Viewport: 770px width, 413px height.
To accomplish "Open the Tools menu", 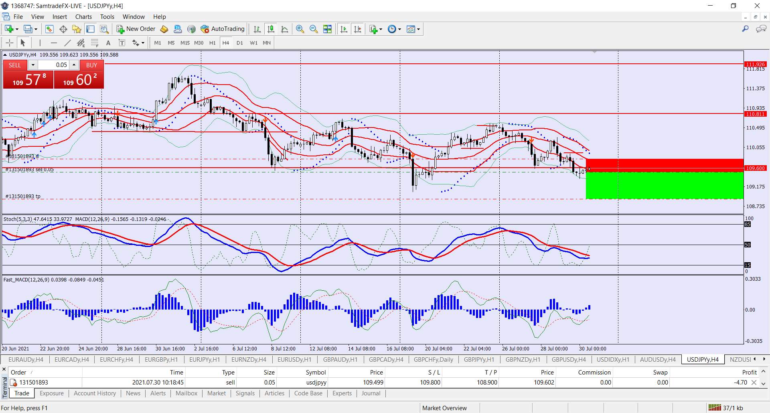I will pyautogui.click(x=107, y=16).
